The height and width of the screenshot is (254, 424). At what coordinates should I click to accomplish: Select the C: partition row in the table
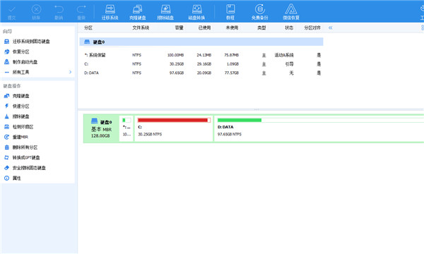pyautogui.click(x=201, y=64)
